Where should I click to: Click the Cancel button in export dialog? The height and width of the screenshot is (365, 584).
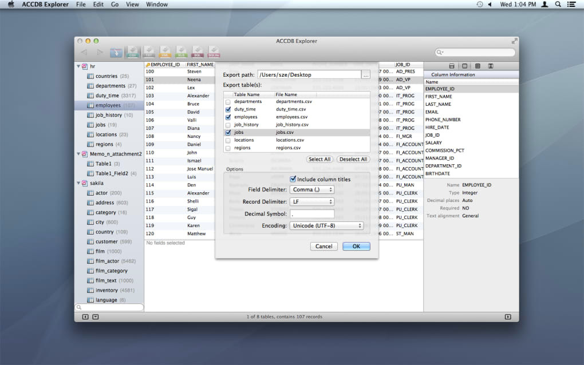click(323, 247)
